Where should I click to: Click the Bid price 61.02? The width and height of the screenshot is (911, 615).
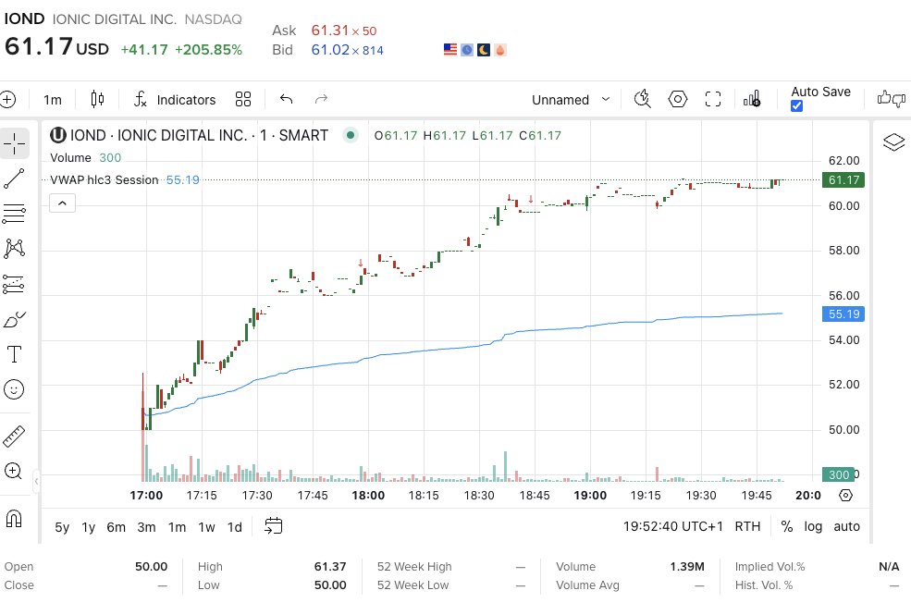[330, 50]
